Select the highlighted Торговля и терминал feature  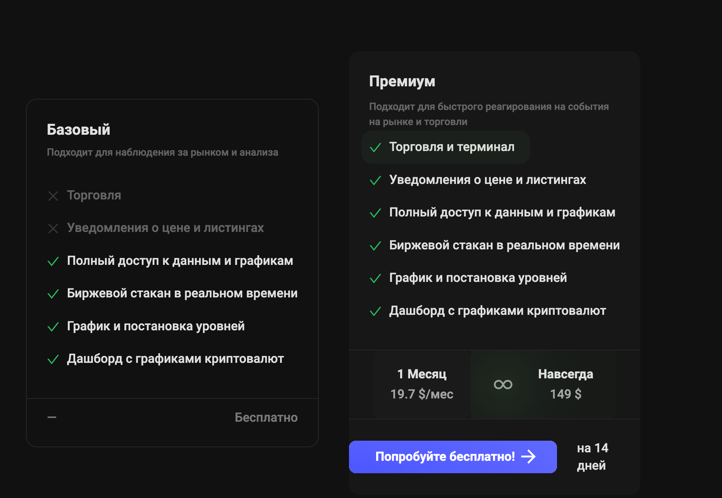coord(446,147)
